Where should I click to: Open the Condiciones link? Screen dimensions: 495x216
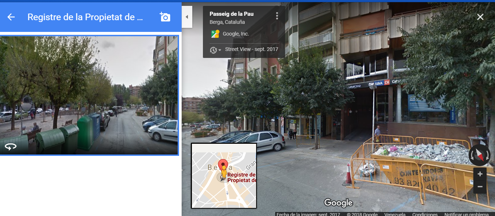tap(425, 214)
